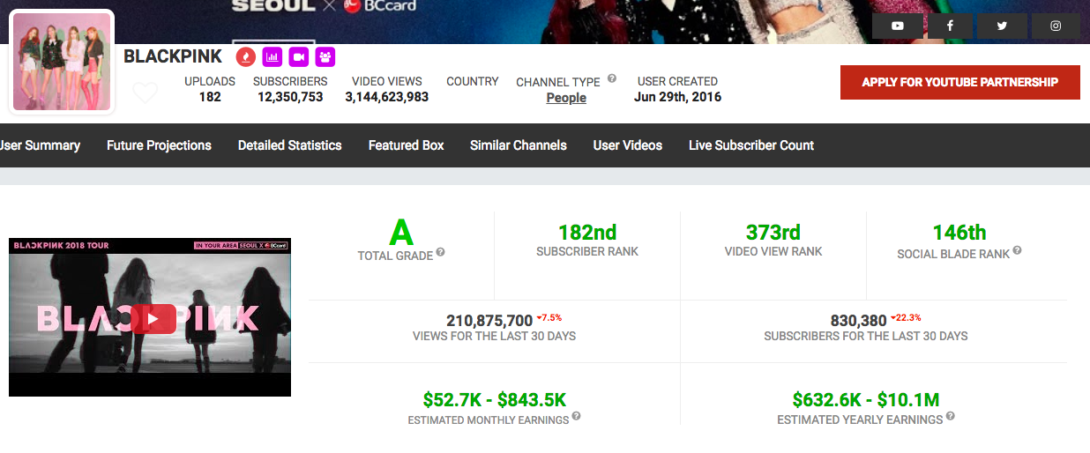1090x453 pixels.
Task: Click Apply for YouTube Partnership button
Action: click(x=959, y=82)
